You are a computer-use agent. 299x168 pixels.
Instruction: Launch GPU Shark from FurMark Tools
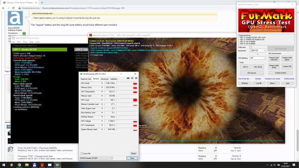point(258,67)
